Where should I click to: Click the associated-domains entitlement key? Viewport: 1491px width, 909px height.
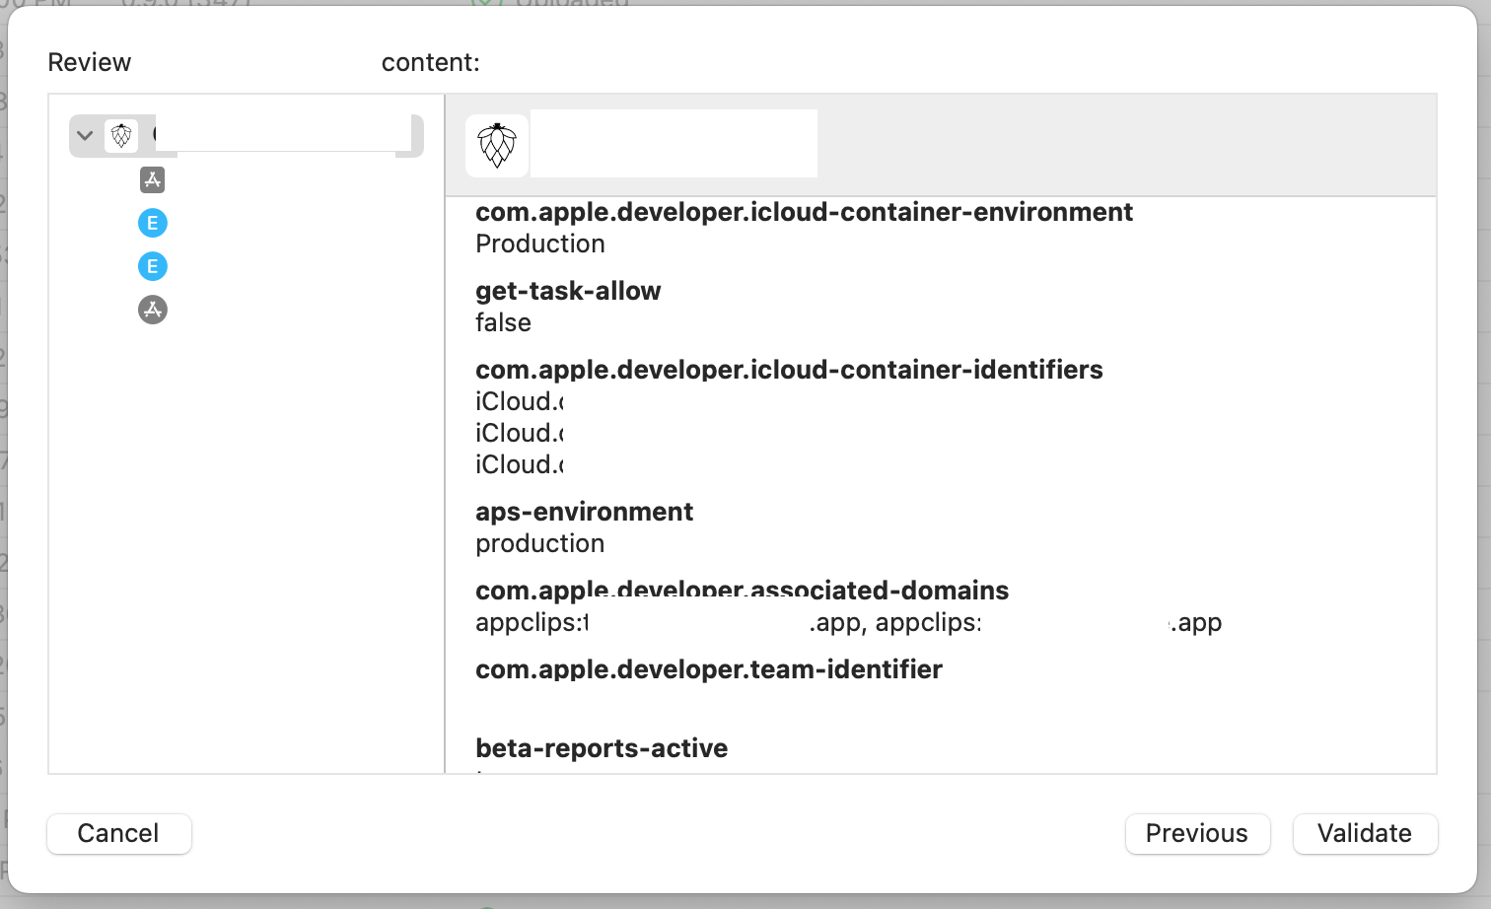point(742,590)
